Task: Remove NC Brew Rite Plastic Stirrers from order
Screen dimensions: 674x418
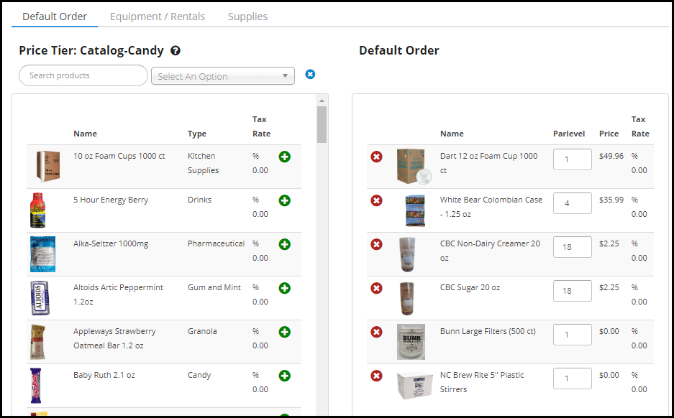Action: click(376, 376)
